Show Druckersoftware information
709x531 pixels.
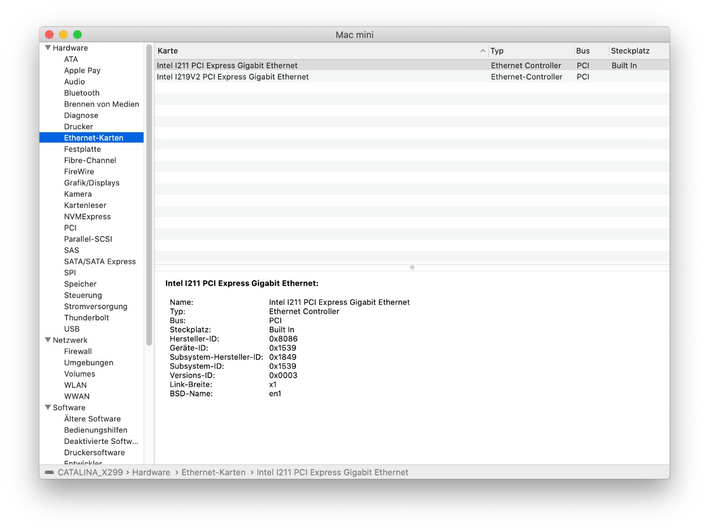95,452
